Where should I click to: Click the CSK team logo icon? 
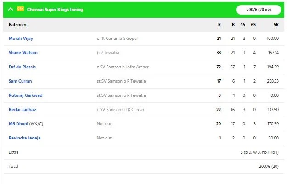20,9
